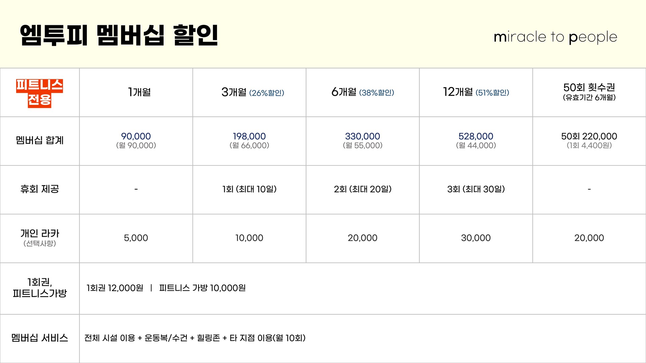Image resolution: width=646 pixels, height=363 pixels.
Task: Click the 3회 (최대 30일) cell
Action: click(476, 189)
